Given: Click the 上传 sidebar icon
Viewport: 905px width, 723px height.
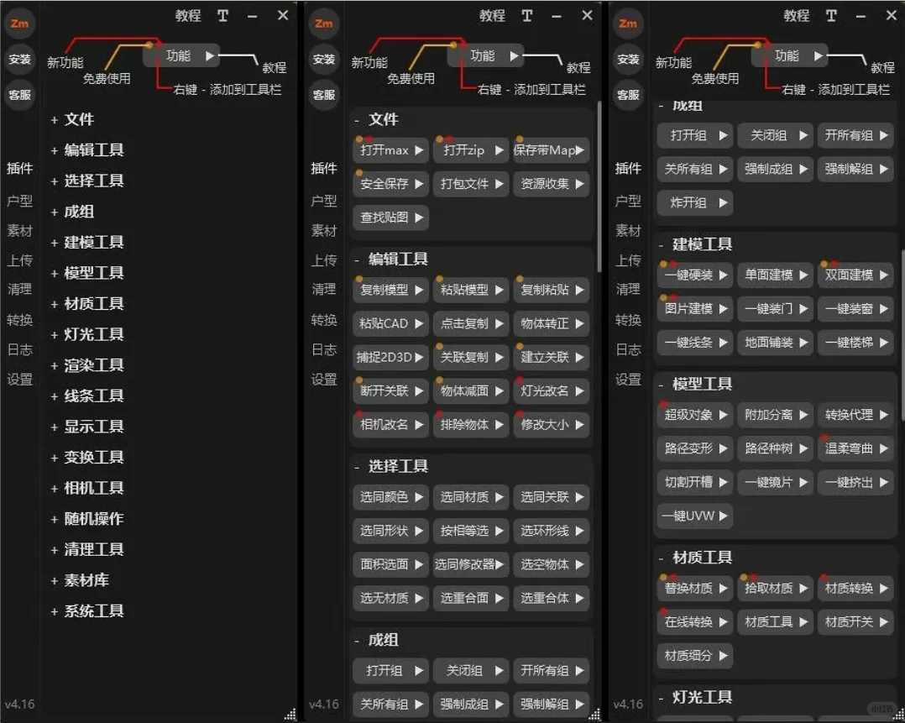Looking at the screenshot, I should (19, 260).
